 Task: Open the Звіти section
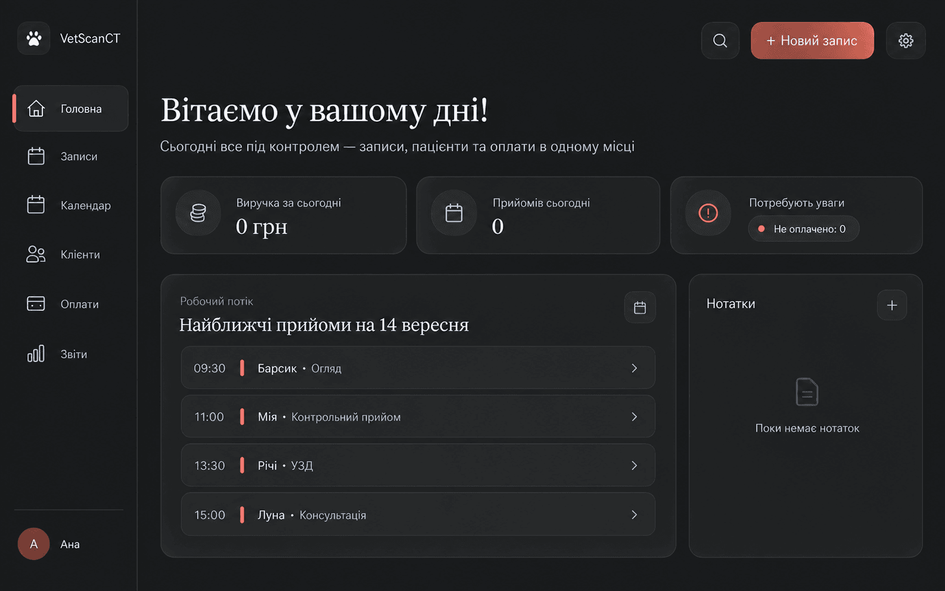tap(72, 354)
